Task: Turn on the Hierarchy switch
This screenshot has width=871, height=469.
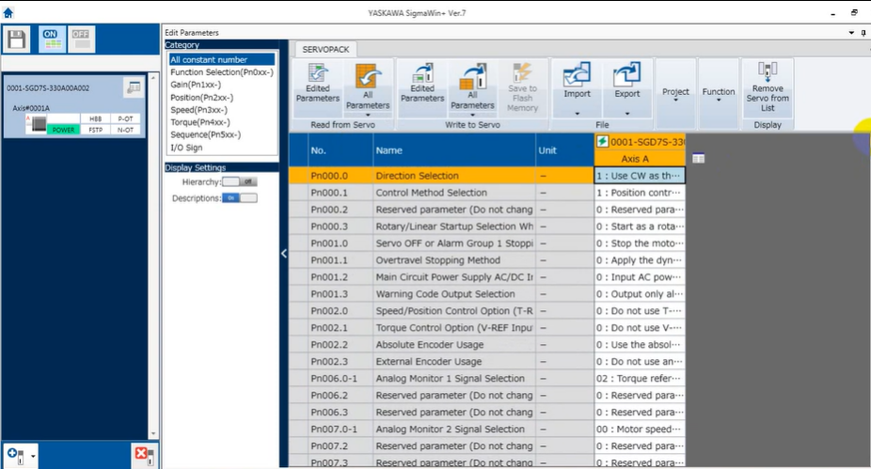Action: pos(239,181)
